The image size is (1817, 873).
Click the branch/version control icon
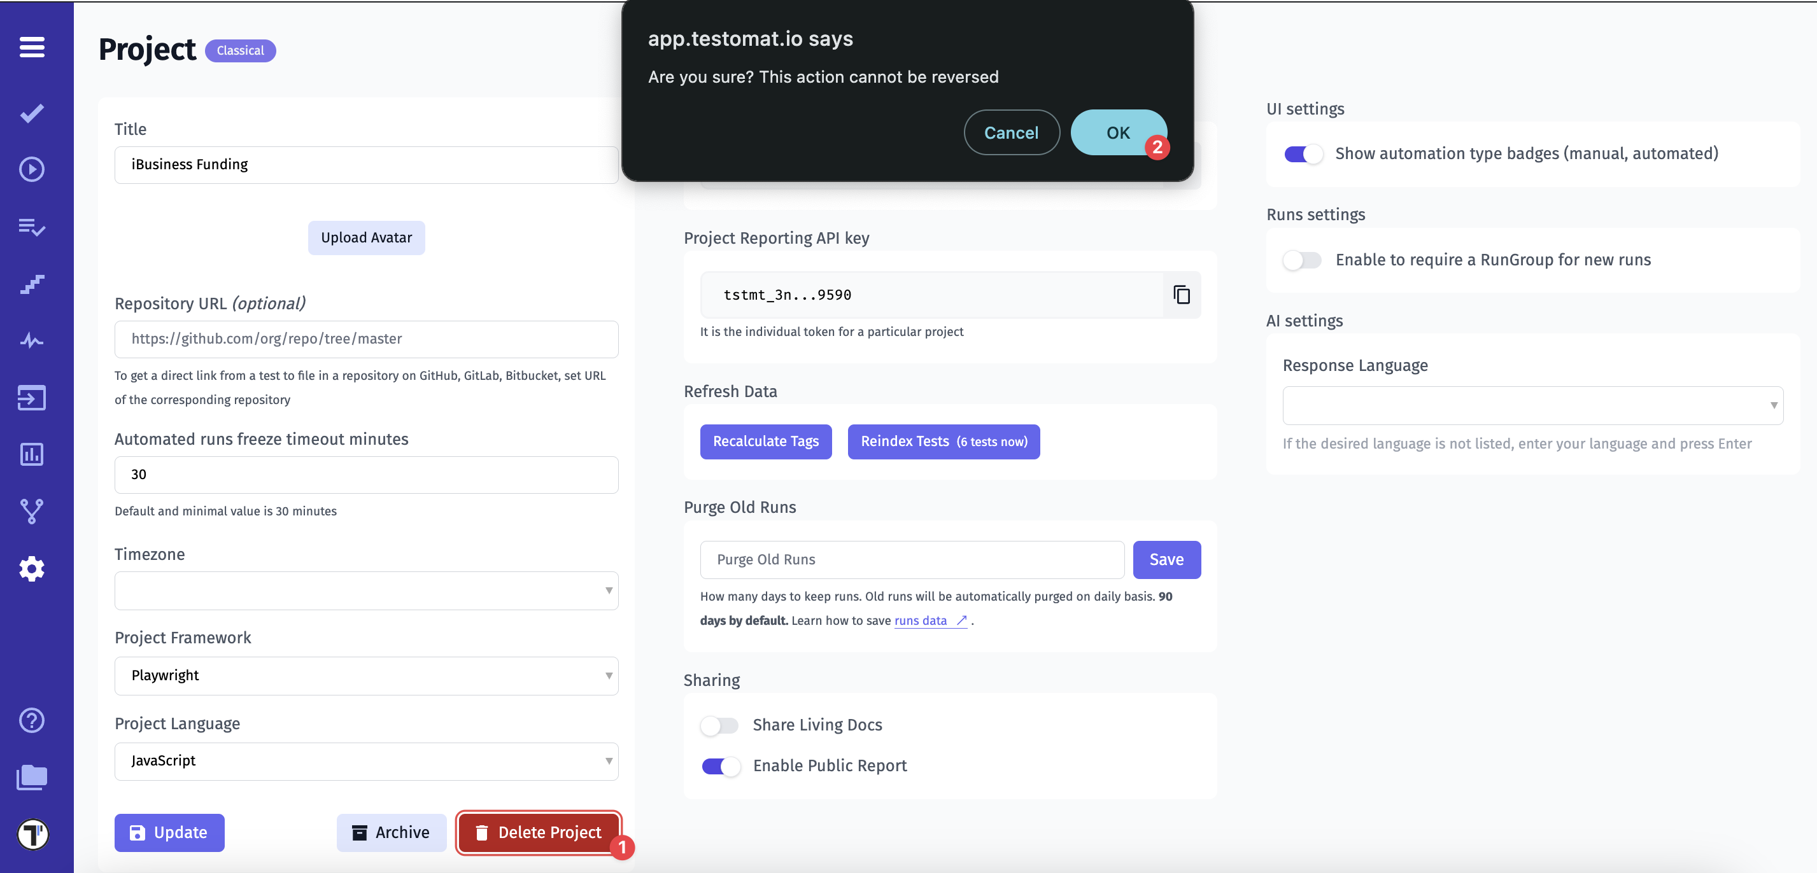(31, 510)
